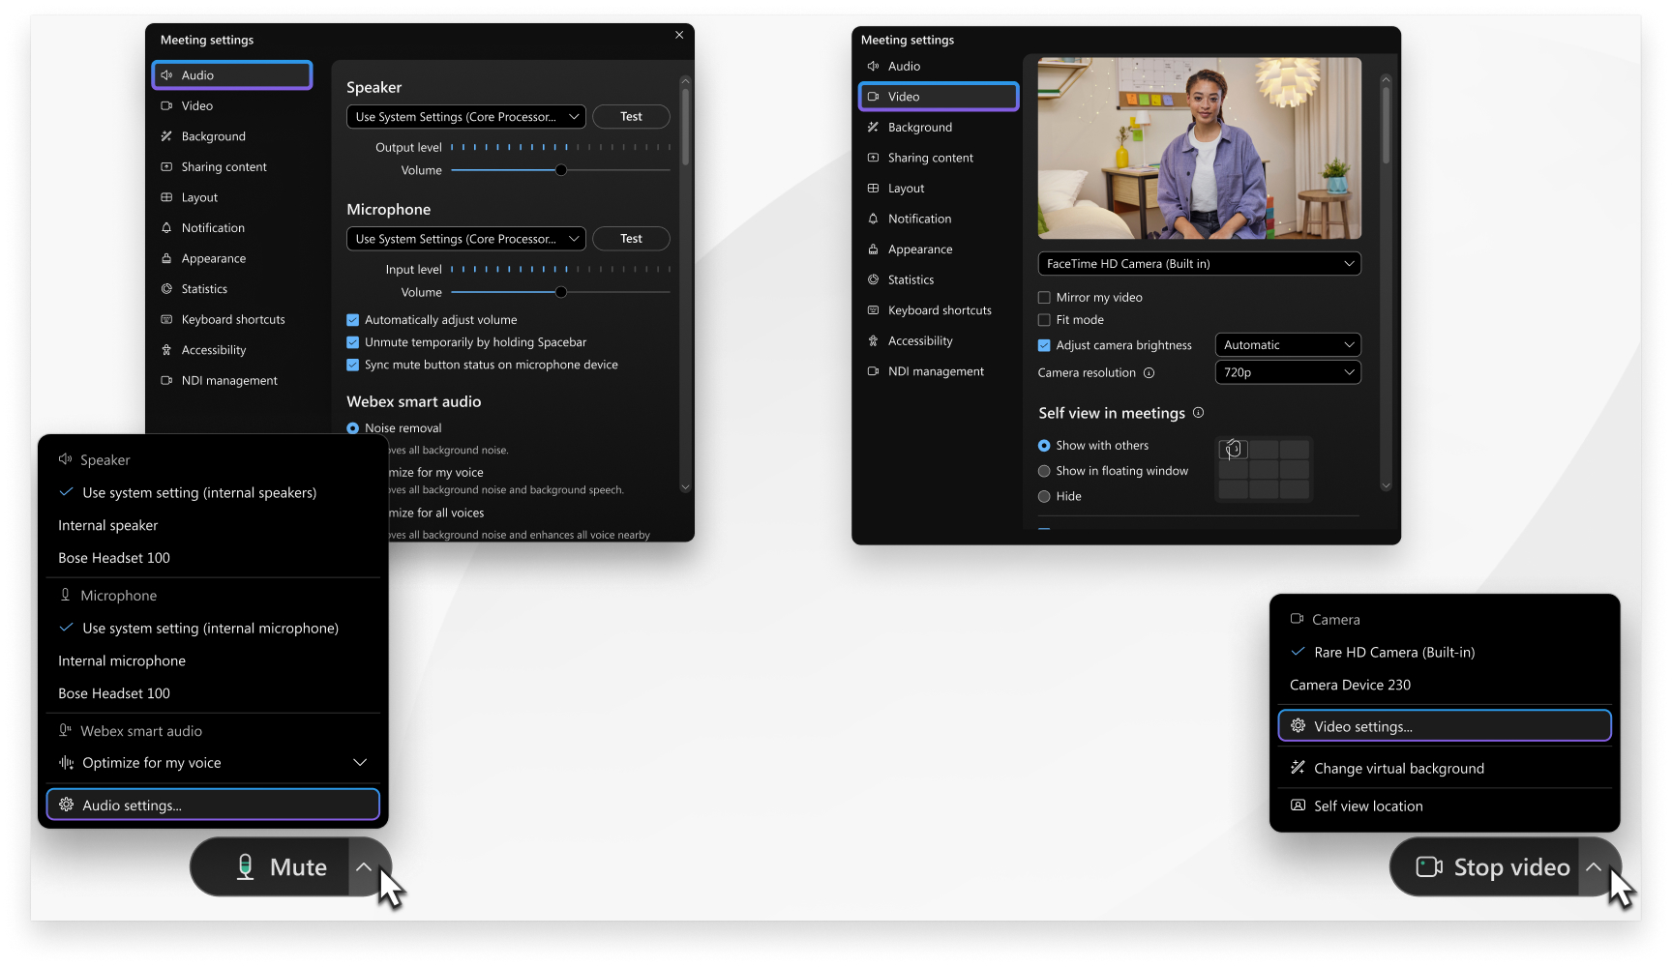The image size is (1672, 967).
Task: Click the Stop video button
Action: point(1485,866)
